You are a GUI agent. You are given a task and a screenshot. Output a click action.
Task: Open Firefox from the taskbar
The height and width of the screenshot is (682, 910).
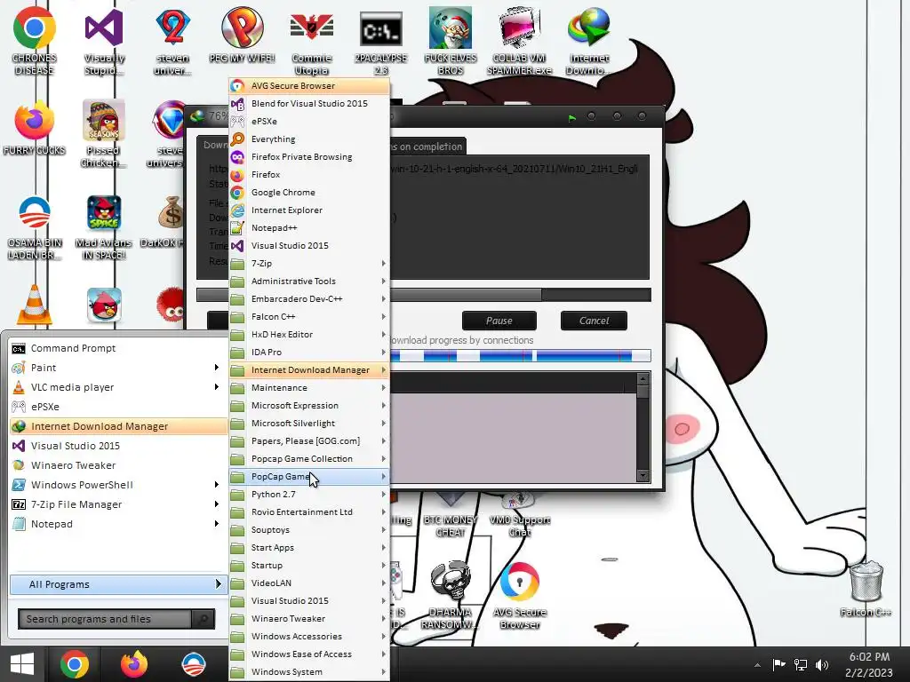(x=134, y=664)
